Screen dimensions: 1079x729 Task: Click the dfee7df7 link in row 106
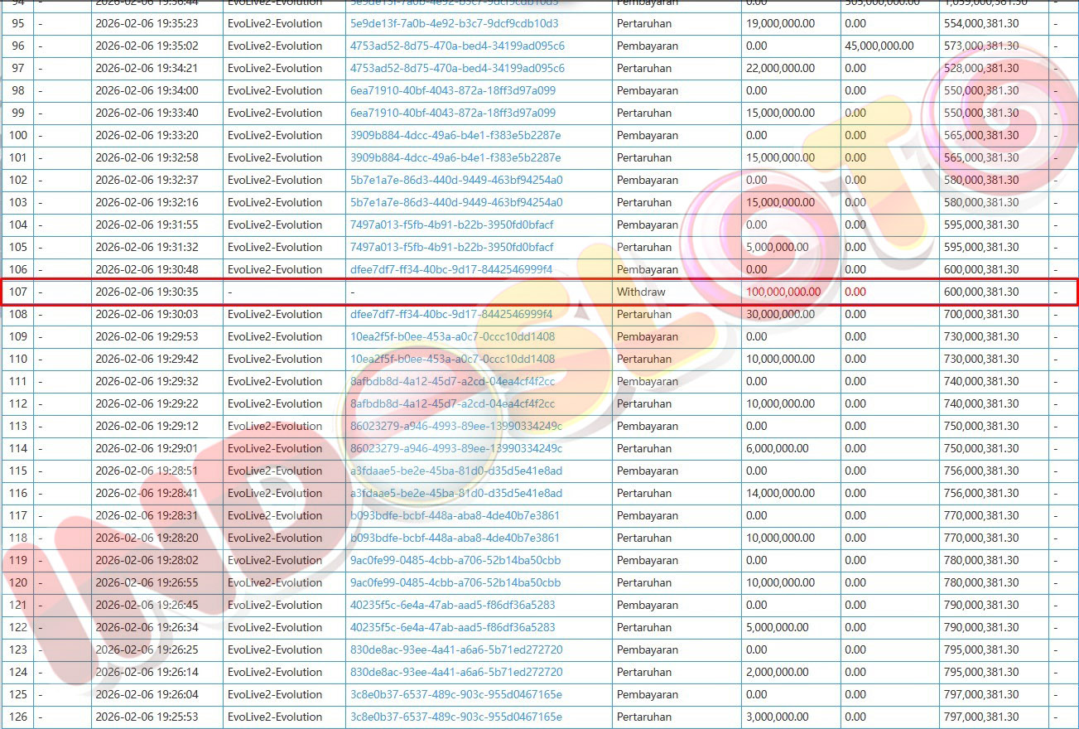450,270
